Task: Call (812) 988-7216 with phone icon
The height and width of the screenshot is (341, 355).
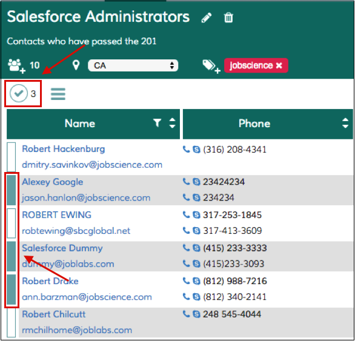Action: click(186, 281)
